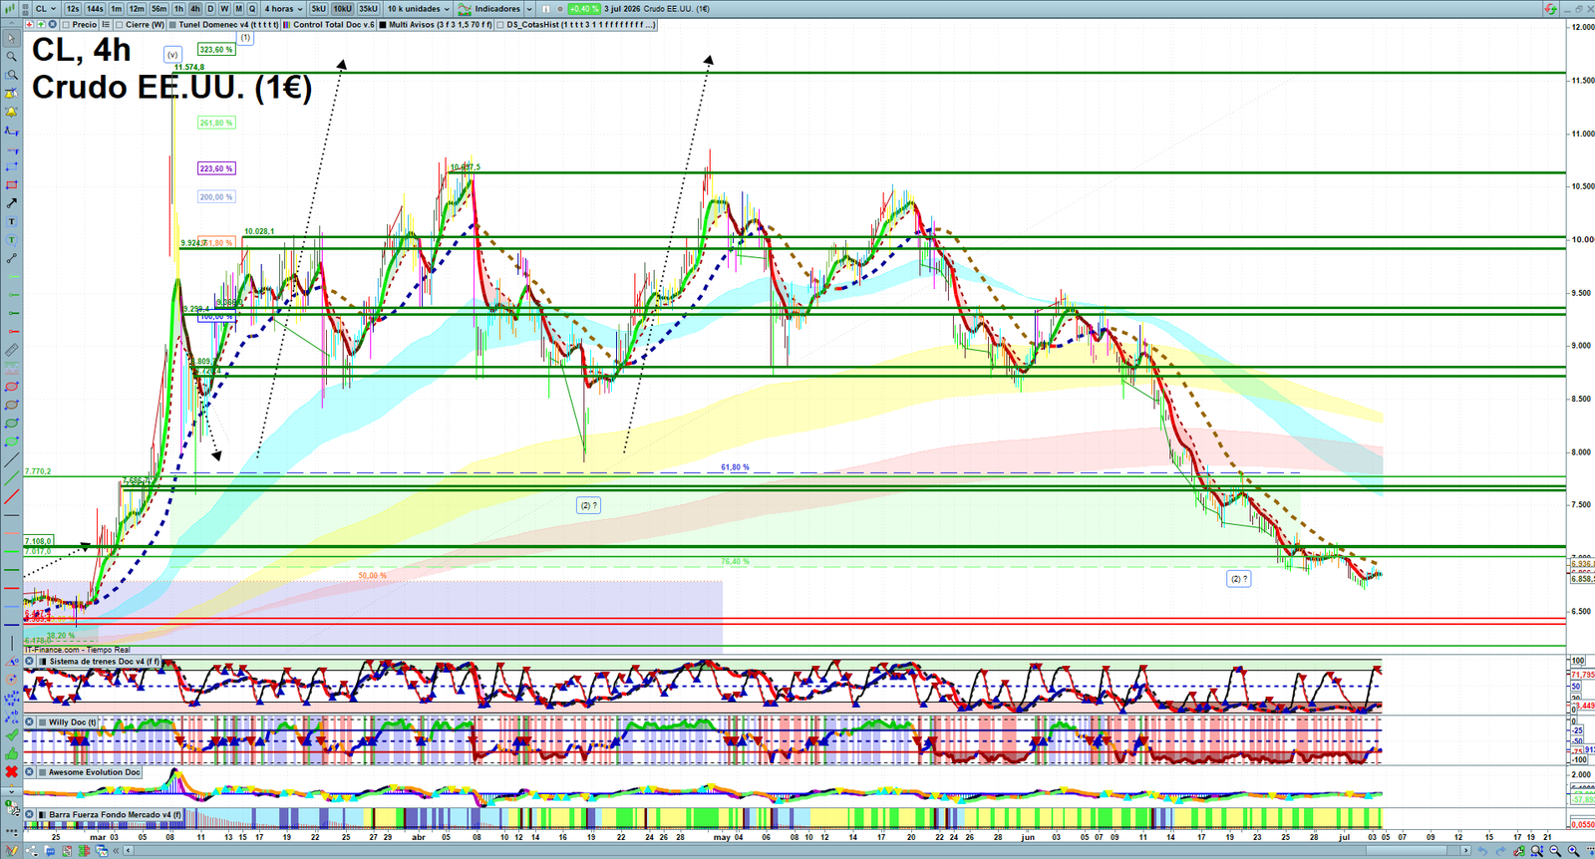Image resolution: width=1595 pixels, height=859 pixels.
Task: Click the red X delete tool
Action: tap(11, 771)
